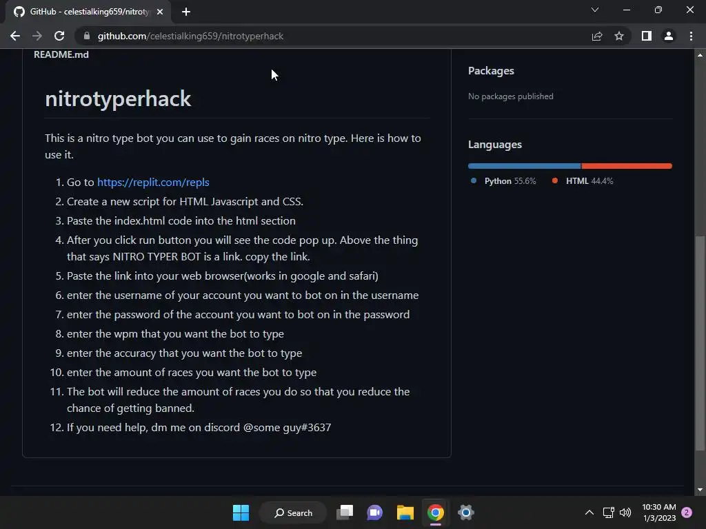Switch to the GitHub celestialking659 tab
706x529 pixels.
(x=88, y=12)
